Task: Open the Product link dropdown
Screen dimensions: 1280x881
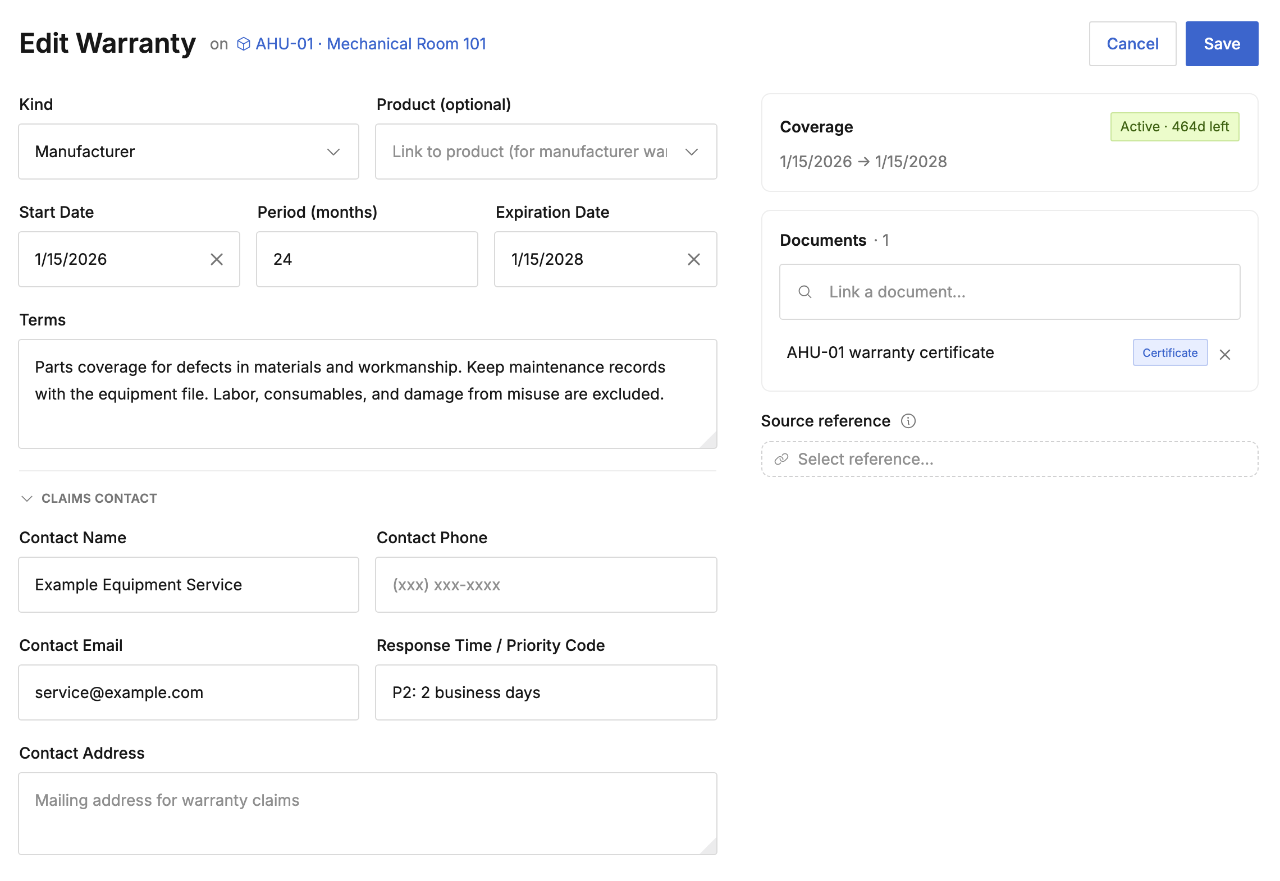Action: coord(546,152)
